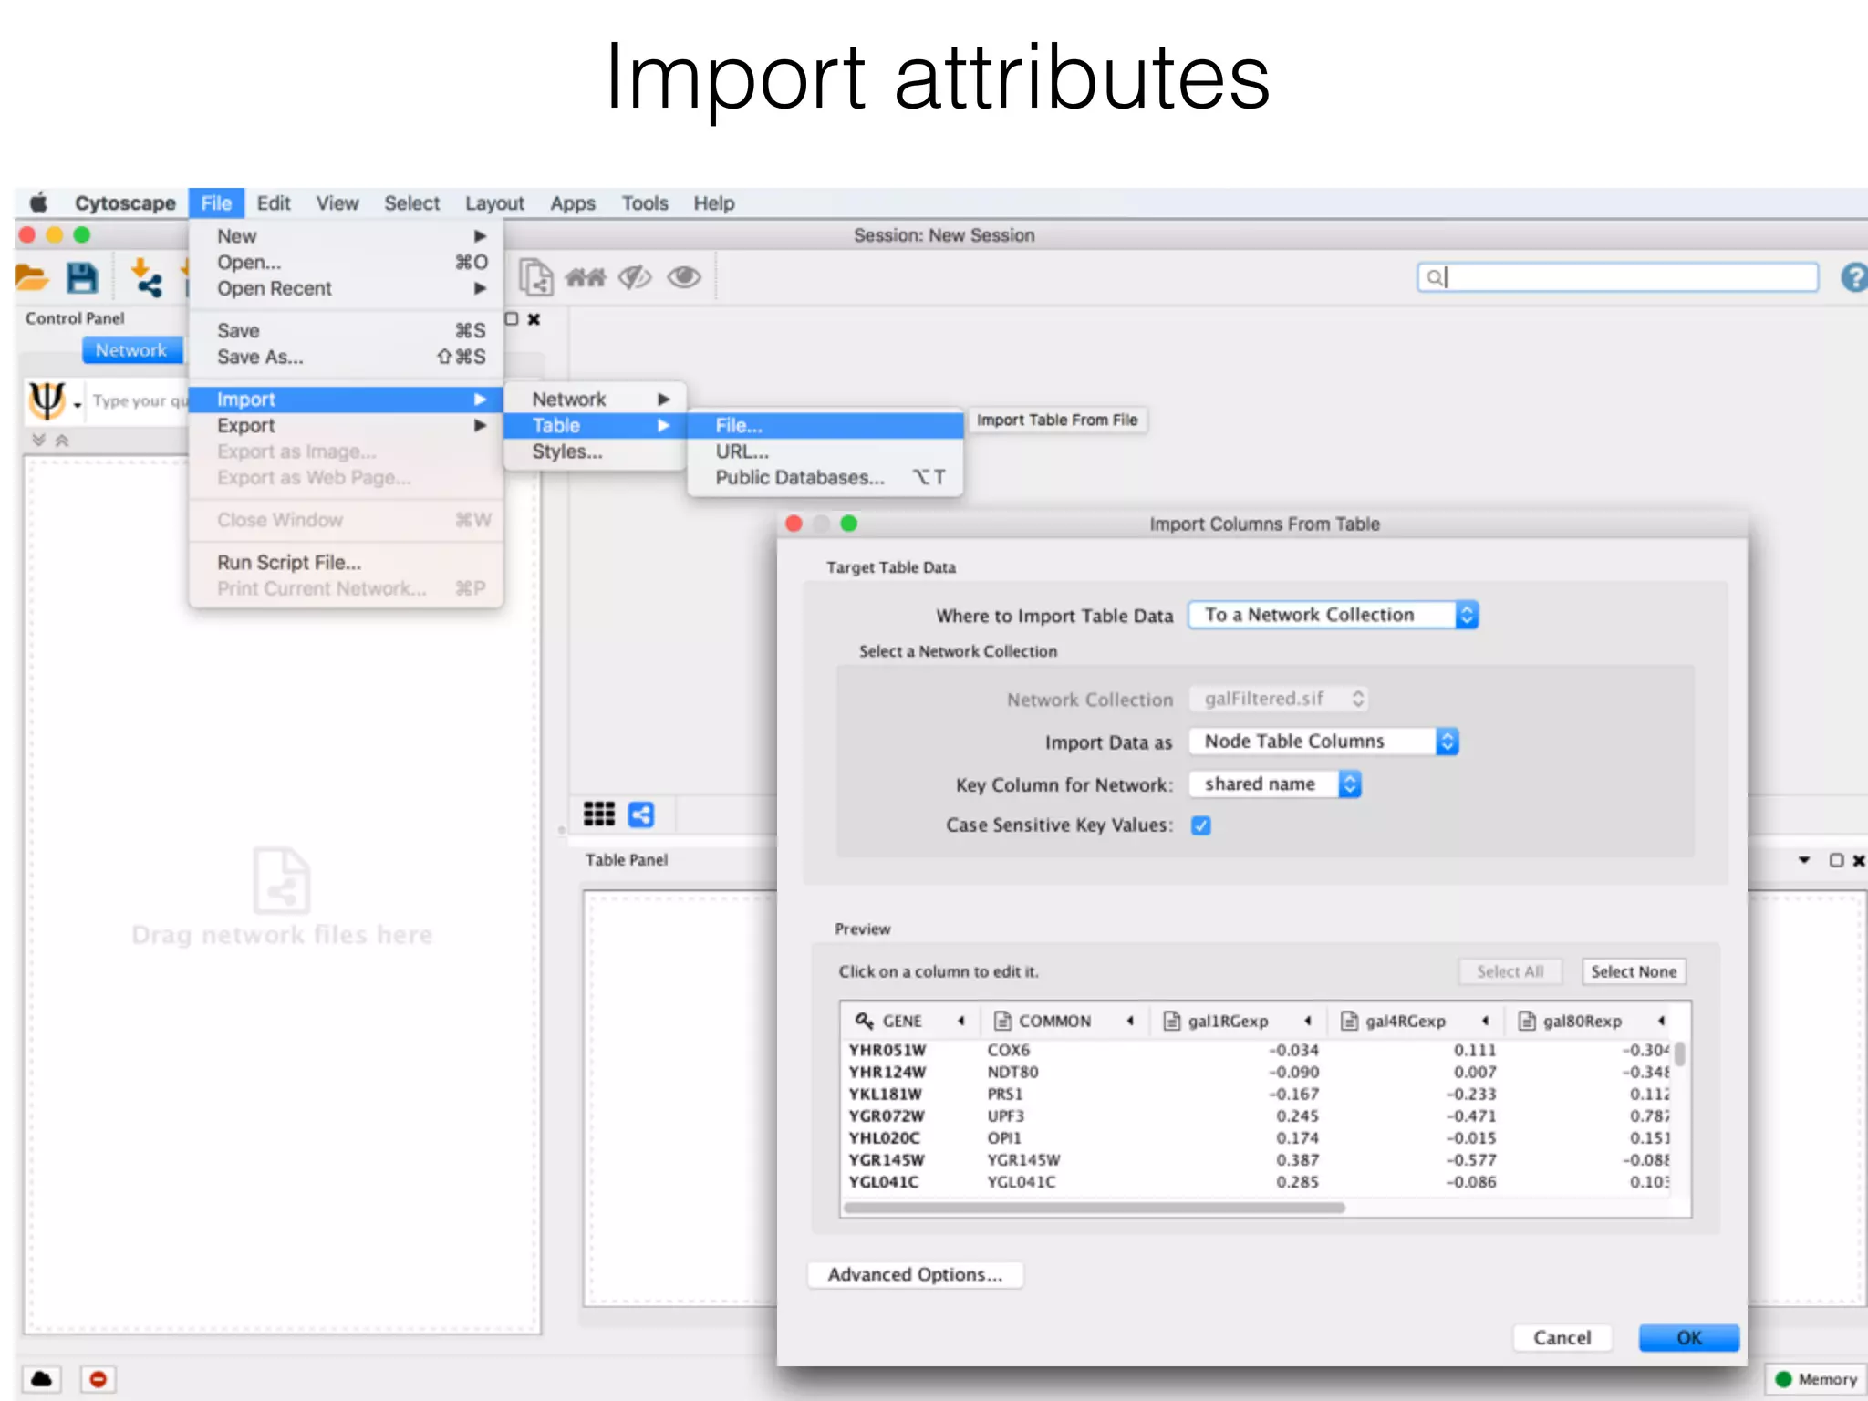This screenshot has width=1868, height=1401.
Task: Click the Show All eye icon
Action: pyautogui.click(x=684, y=276)
